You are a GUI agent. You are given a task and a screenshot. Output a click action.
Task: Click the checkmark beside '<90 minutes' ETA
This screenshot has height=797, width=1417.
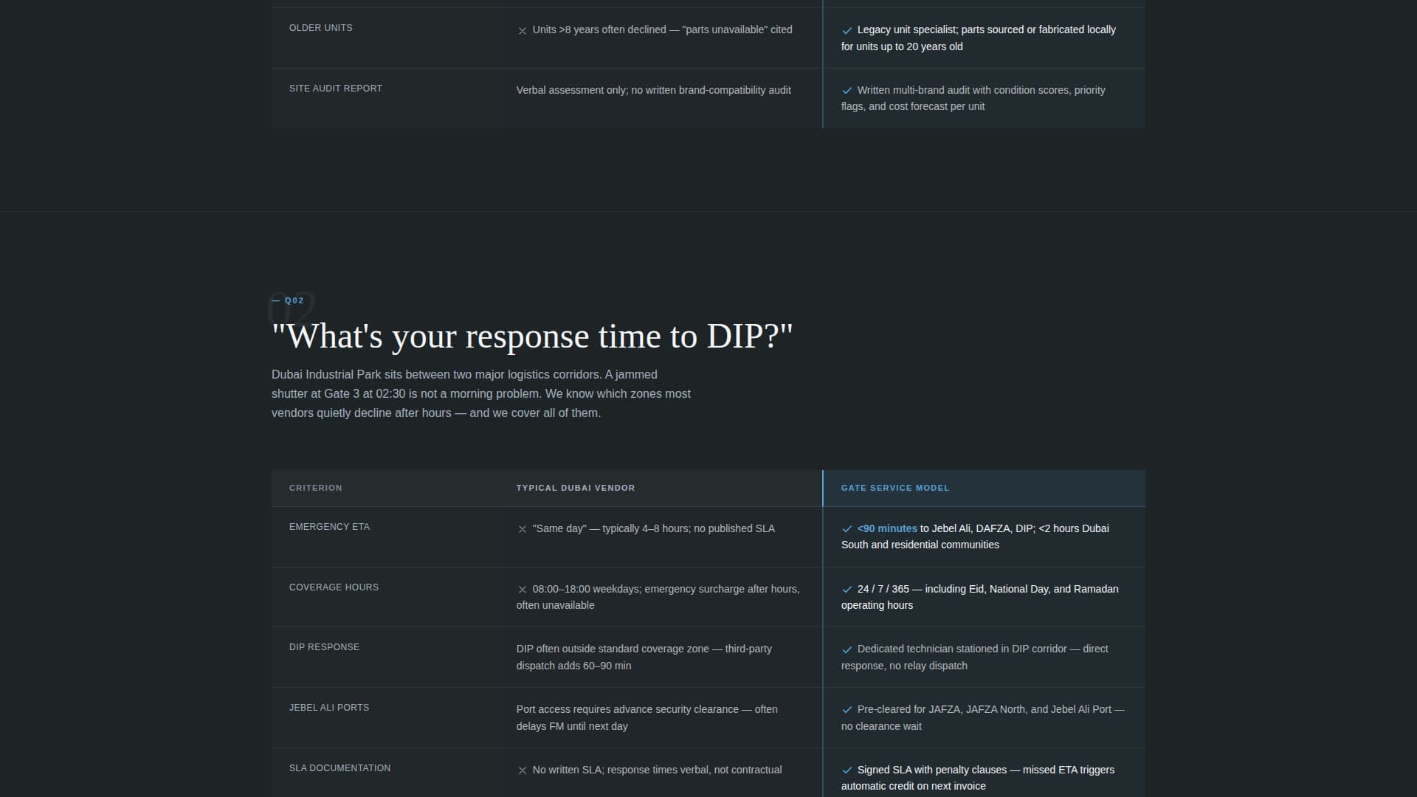click(847, 529)
